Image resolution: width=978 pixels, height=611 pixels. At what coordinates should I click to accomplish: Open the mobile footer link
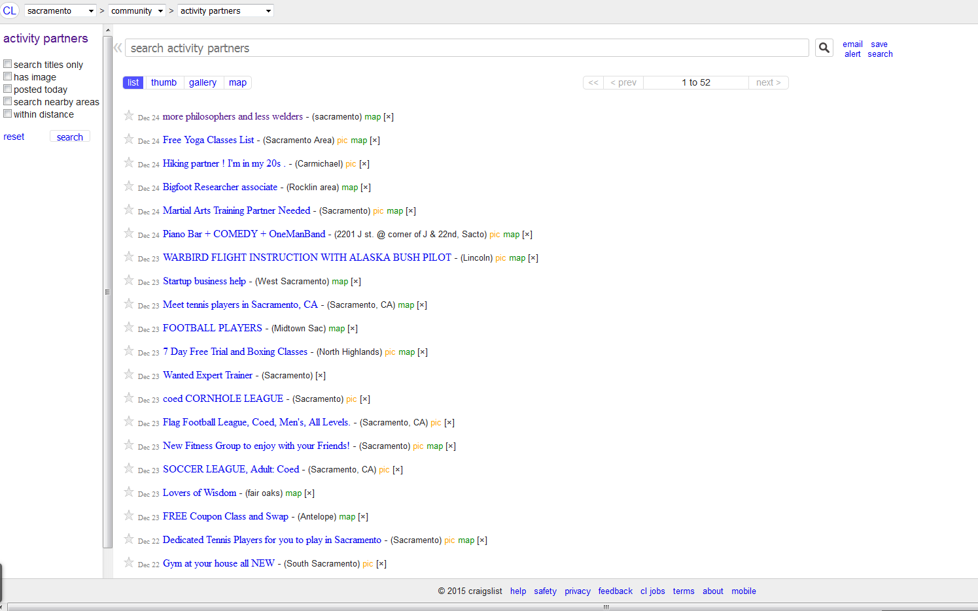744,591
